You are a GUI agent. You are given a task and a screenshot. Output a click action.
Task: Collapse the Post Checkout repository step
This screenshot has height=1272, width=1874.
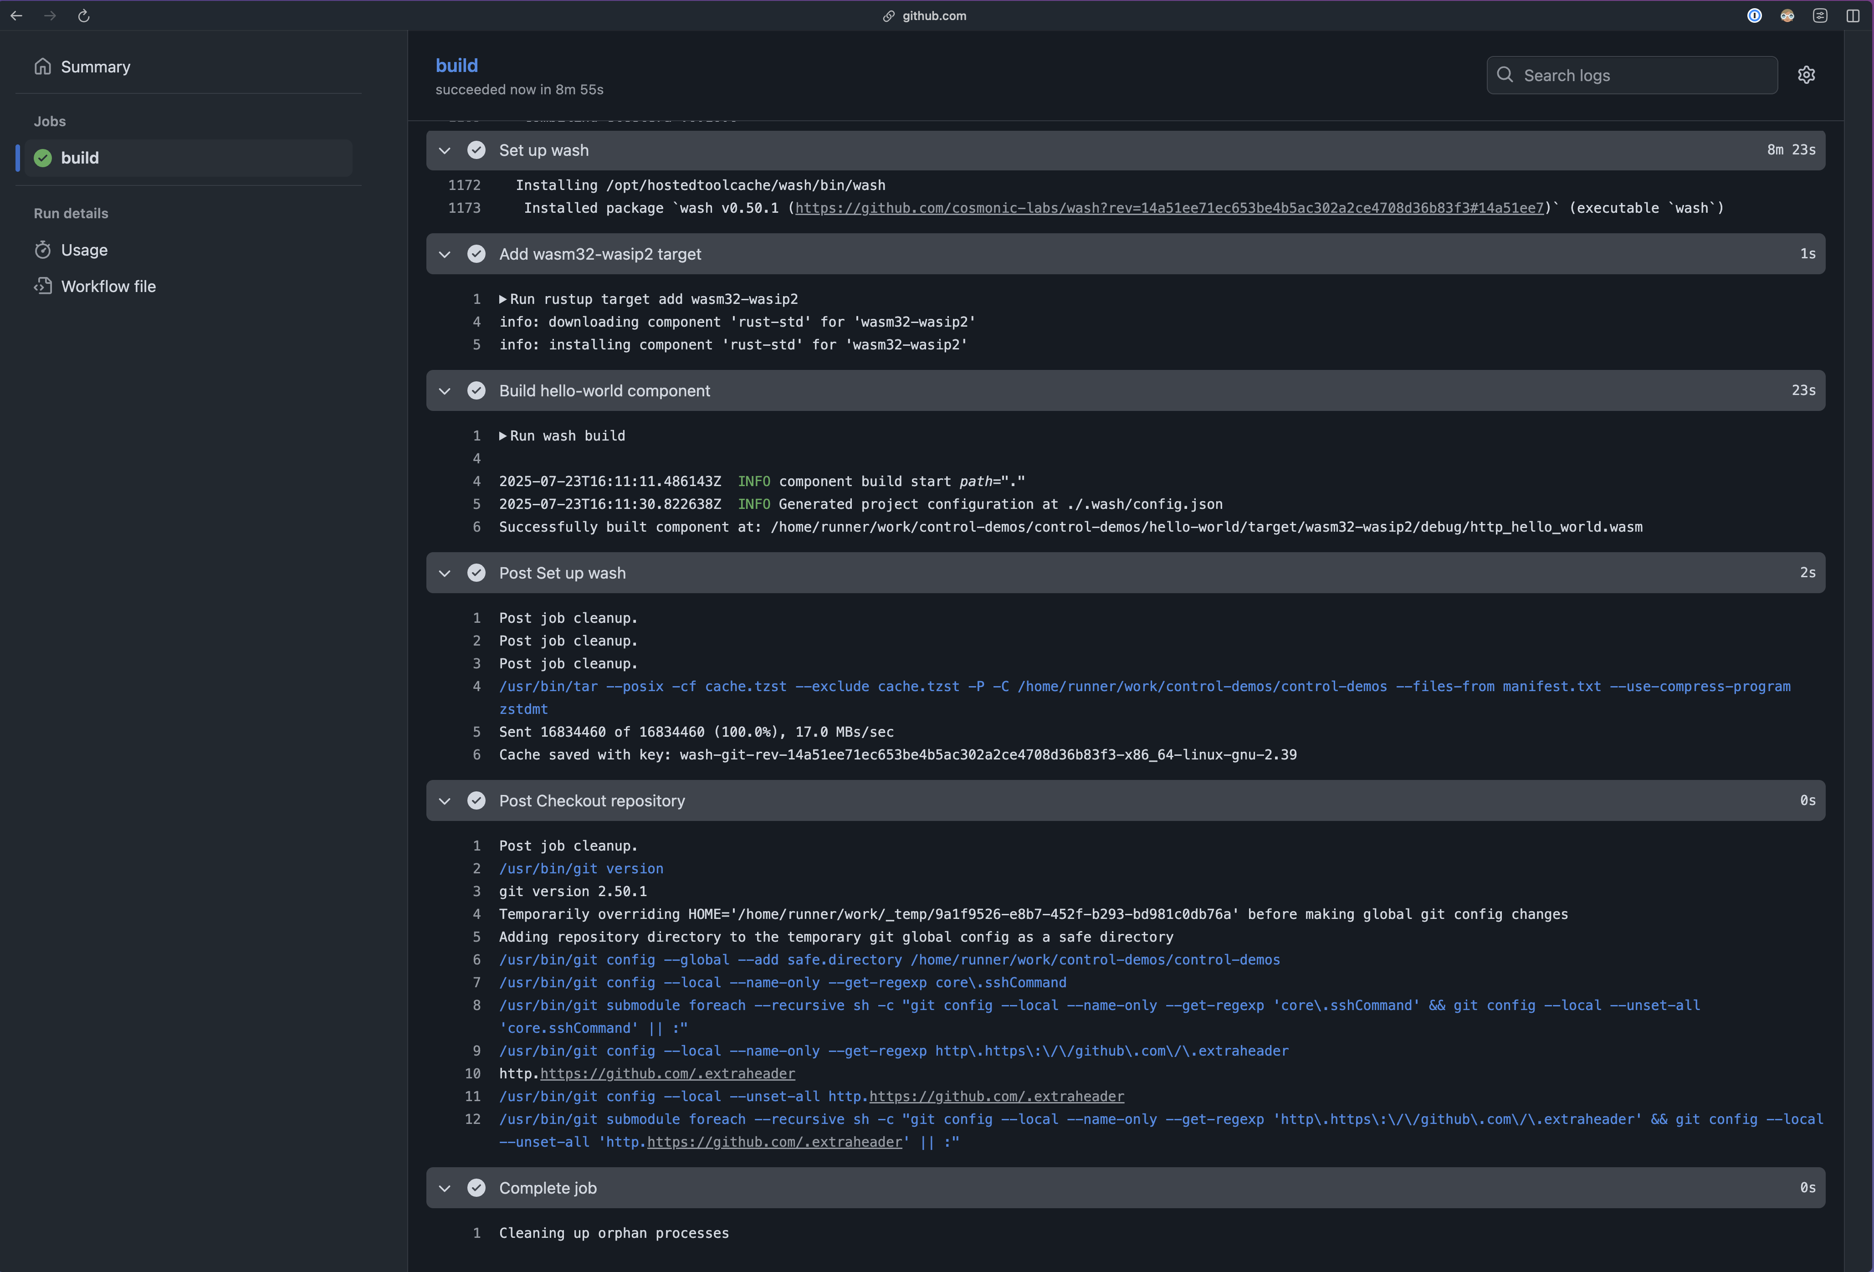coord(444,801)
